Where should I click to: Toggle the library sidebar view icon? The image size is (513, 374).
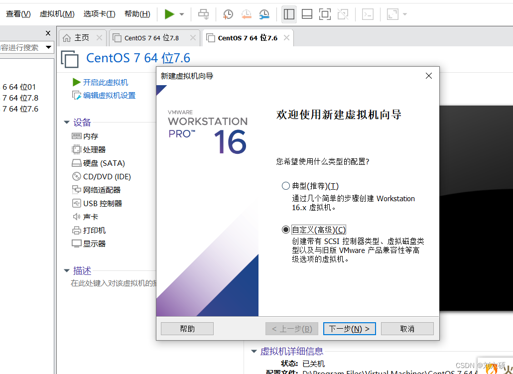[289, 14]
